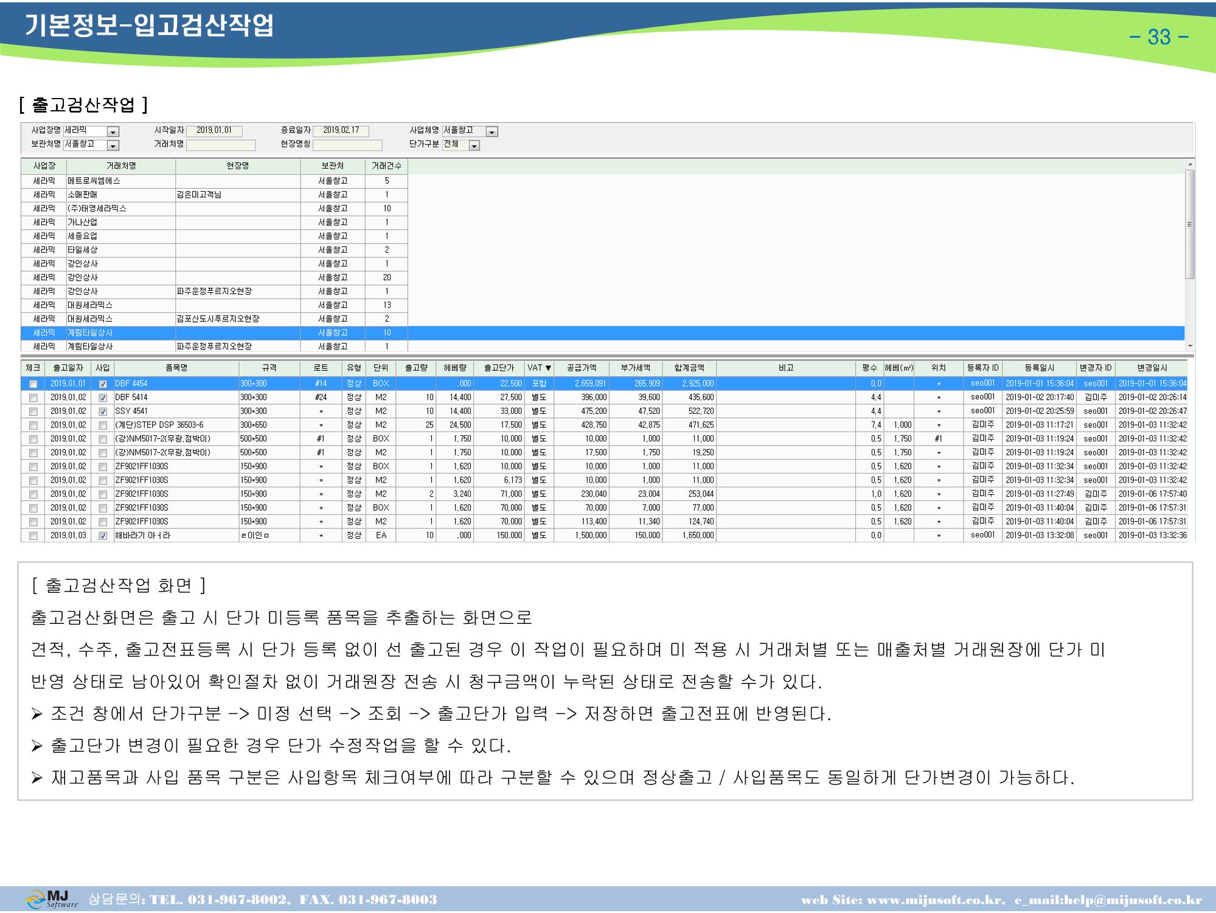Select the 타일세상 customer row

point(214,250)
